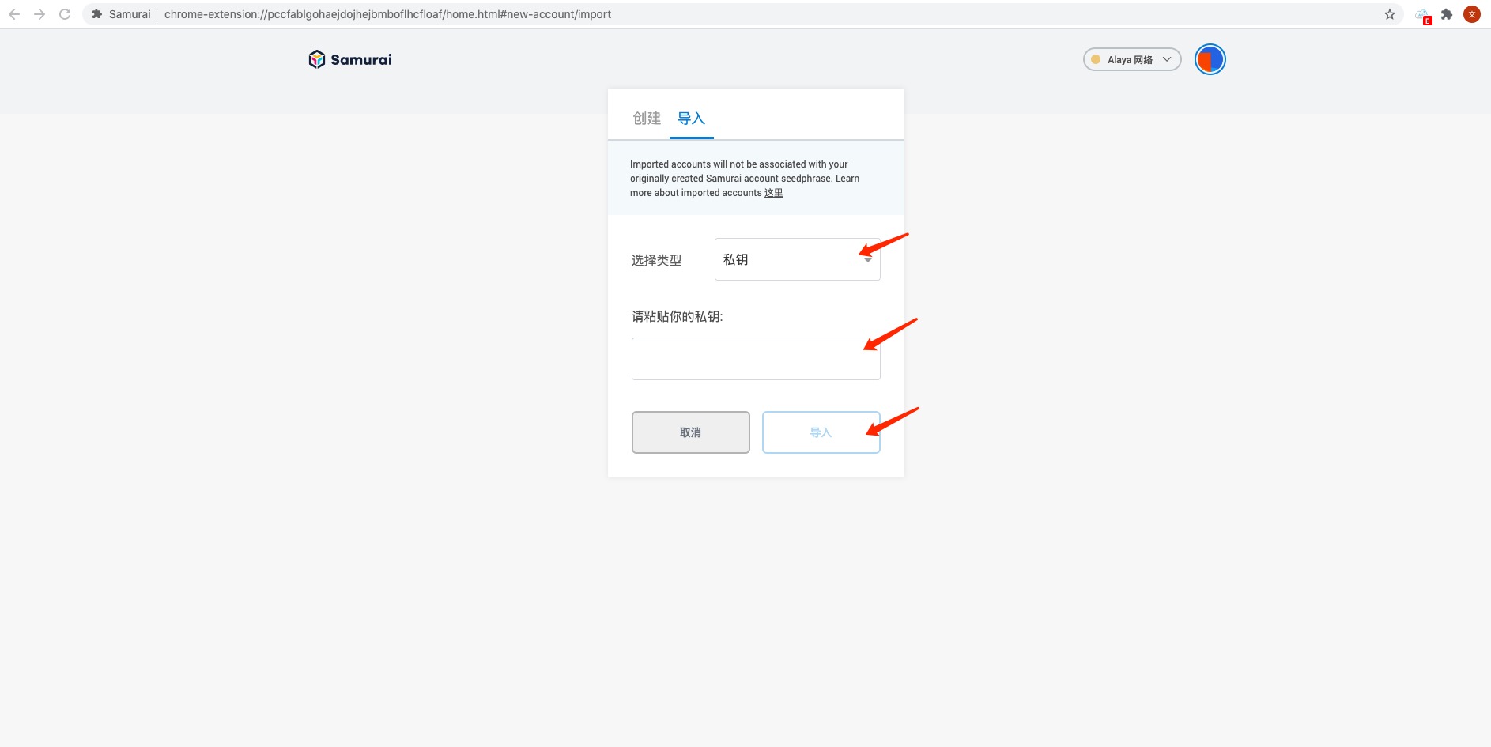Click the address bar URL text
Screen dimensions: 1491x747
pos(387,14)
